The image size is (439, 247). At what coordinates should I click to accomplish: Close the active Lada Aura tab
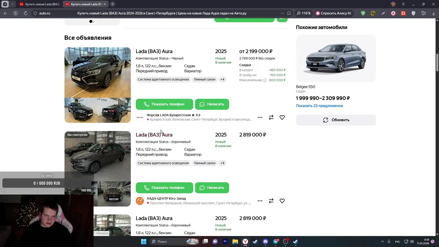pos(105,4)
